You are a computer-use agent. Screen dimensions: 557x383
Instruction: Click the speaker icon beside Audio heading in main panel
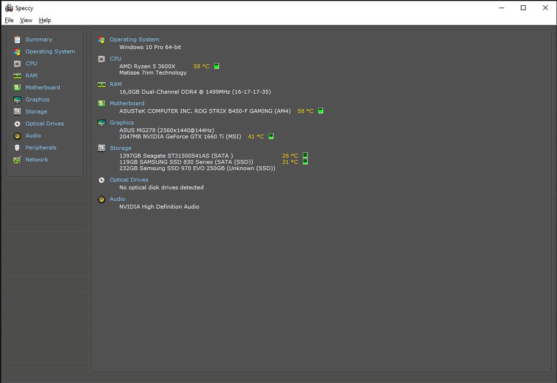click(x=102, y=199)
